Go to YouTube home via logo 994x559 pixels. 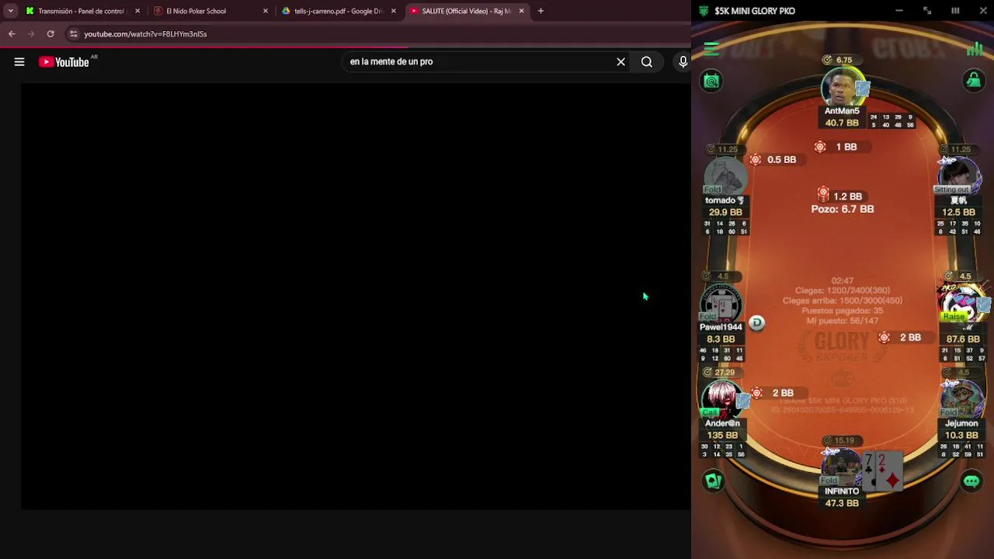click(x=65, y=62)
